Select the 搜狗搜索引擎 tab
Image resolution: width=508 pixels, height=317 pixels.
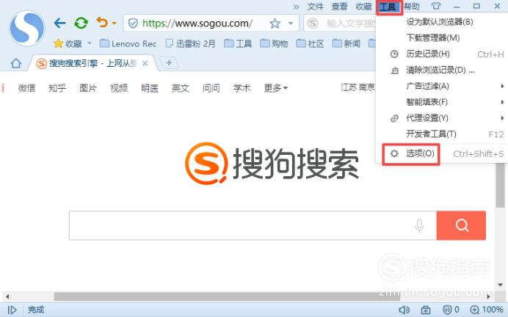coord(92,63)
